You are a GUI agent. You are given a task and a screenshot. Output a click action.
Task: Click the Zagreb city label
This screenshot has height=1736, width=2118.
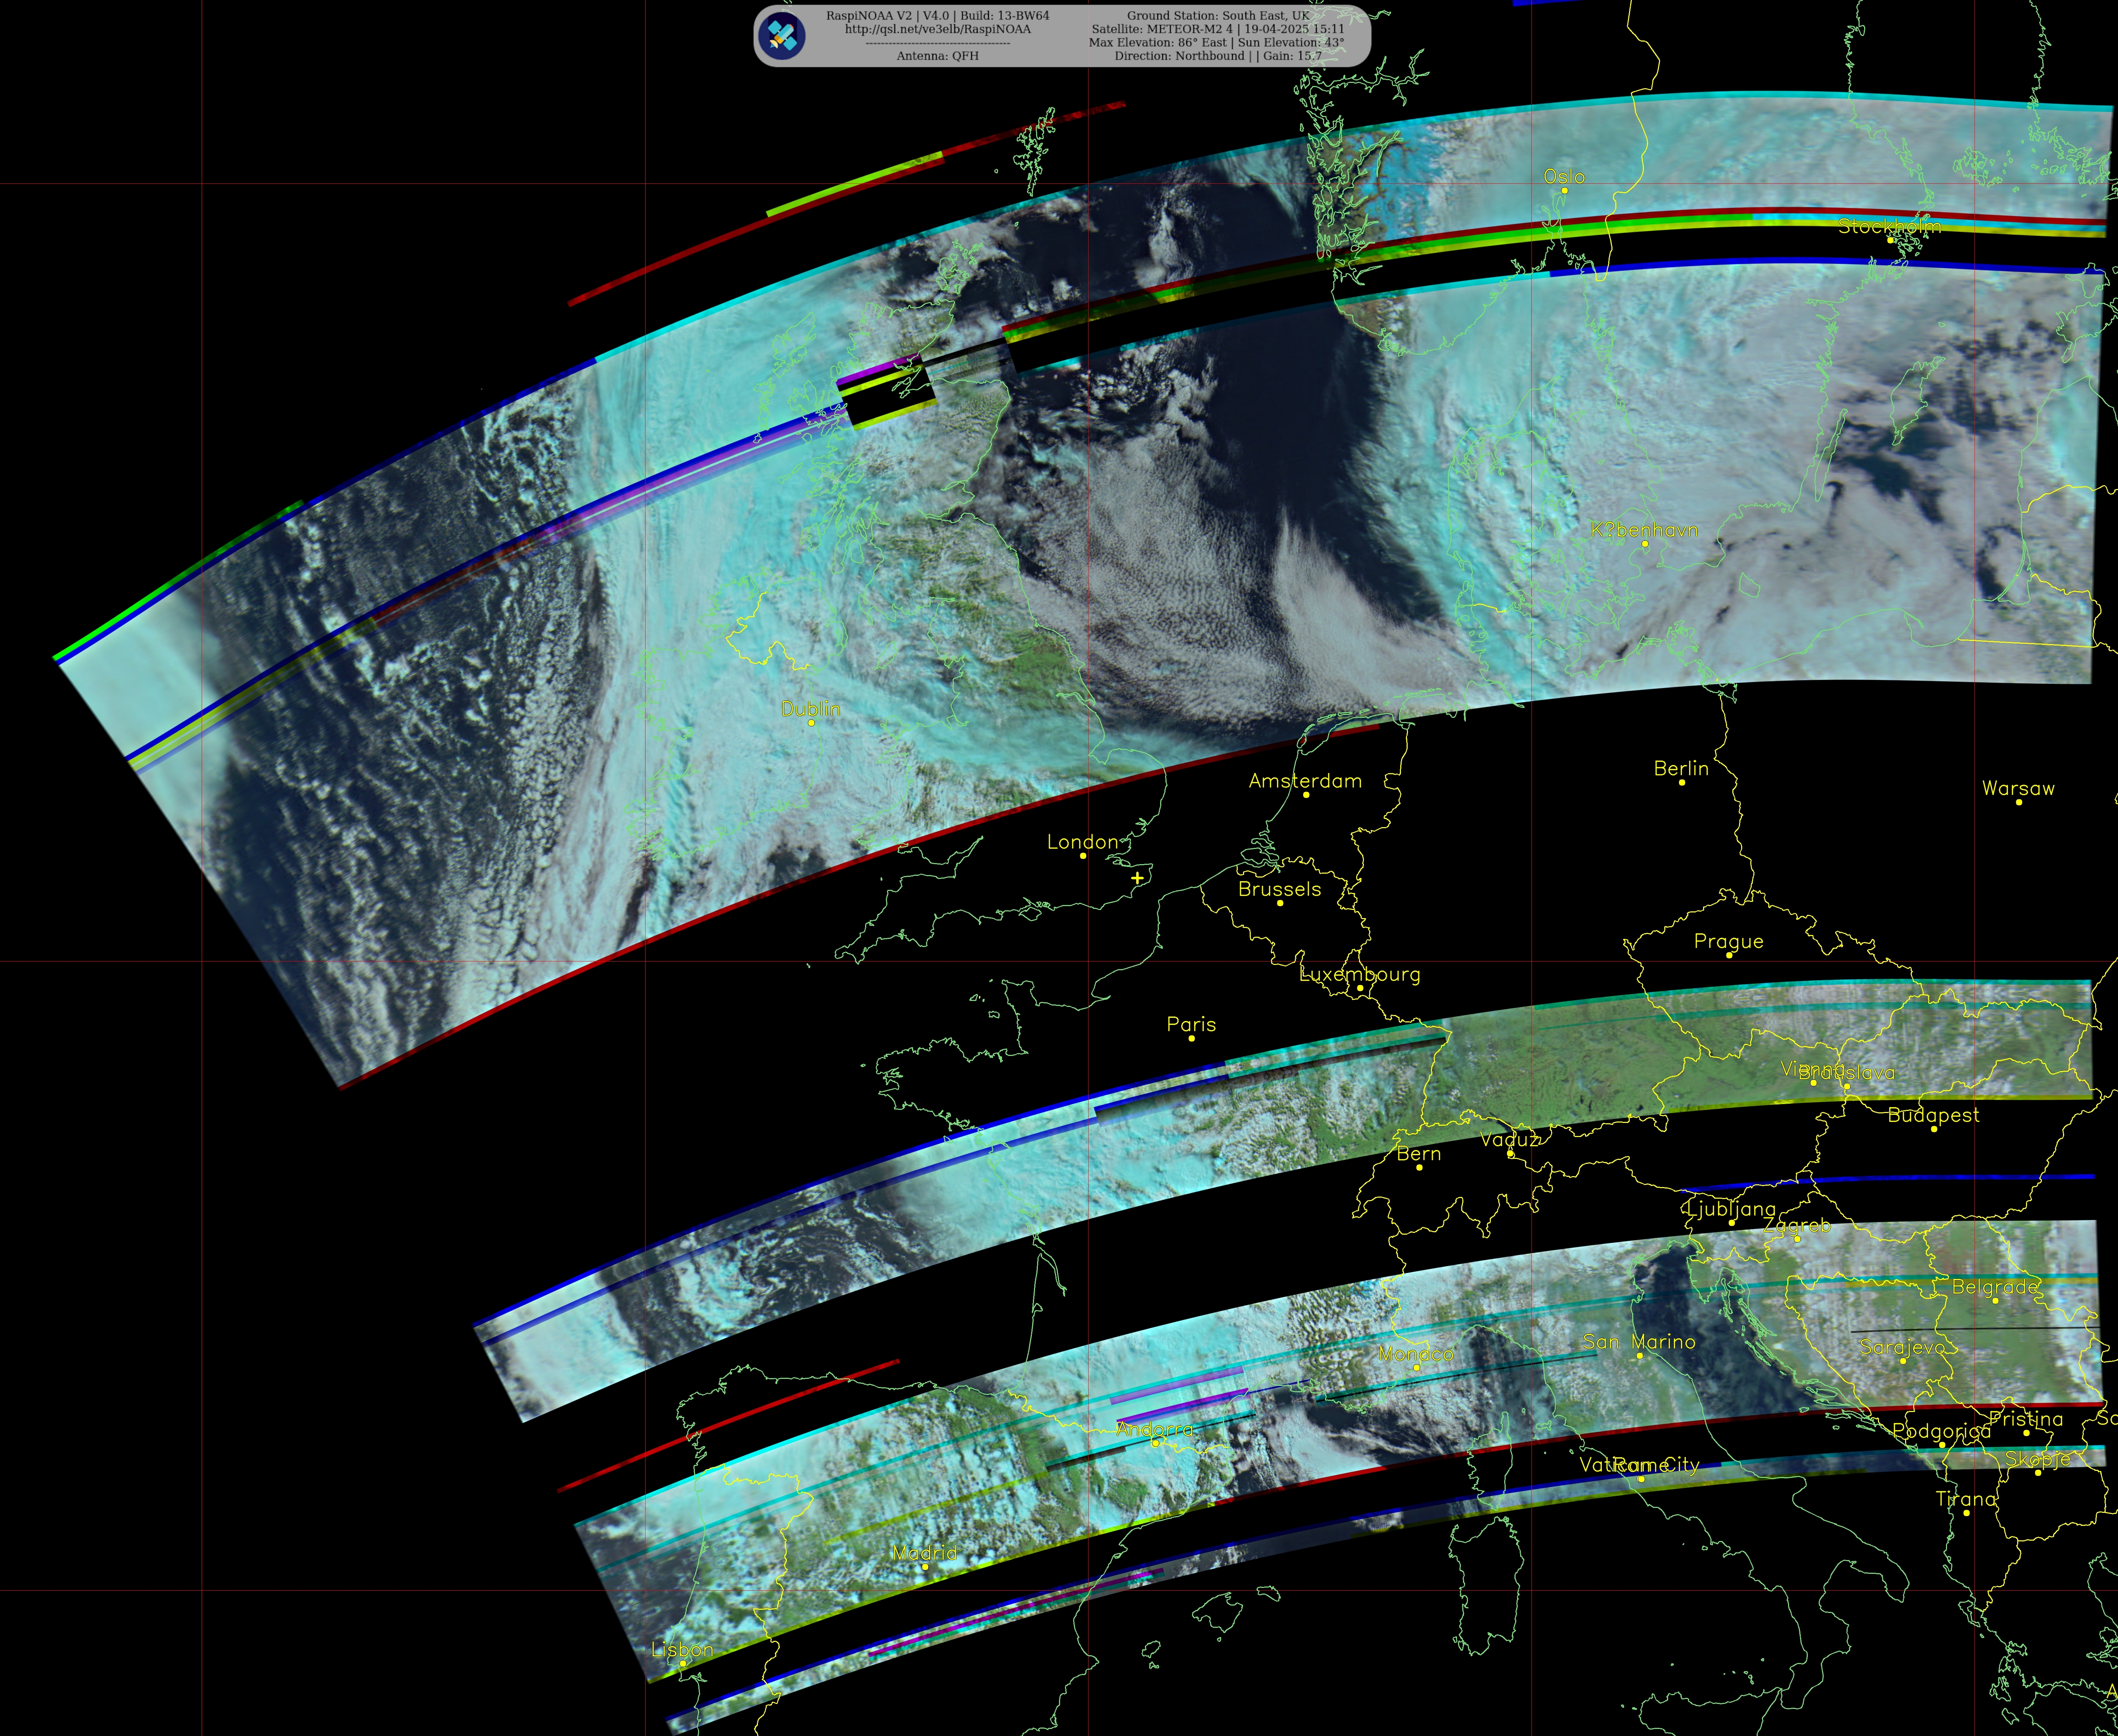[x=1796, y=1225]
